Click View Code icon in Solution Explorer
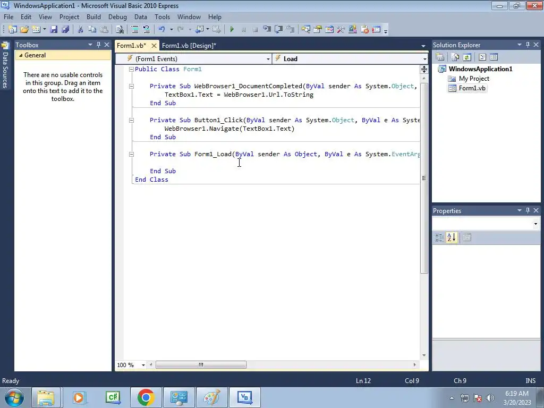The width and height of the screenshot is (544, 408). tap(482, 57)
